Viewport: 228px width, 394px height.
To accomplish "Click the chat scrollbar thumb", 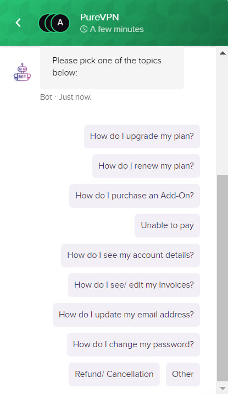I will 223,278.
